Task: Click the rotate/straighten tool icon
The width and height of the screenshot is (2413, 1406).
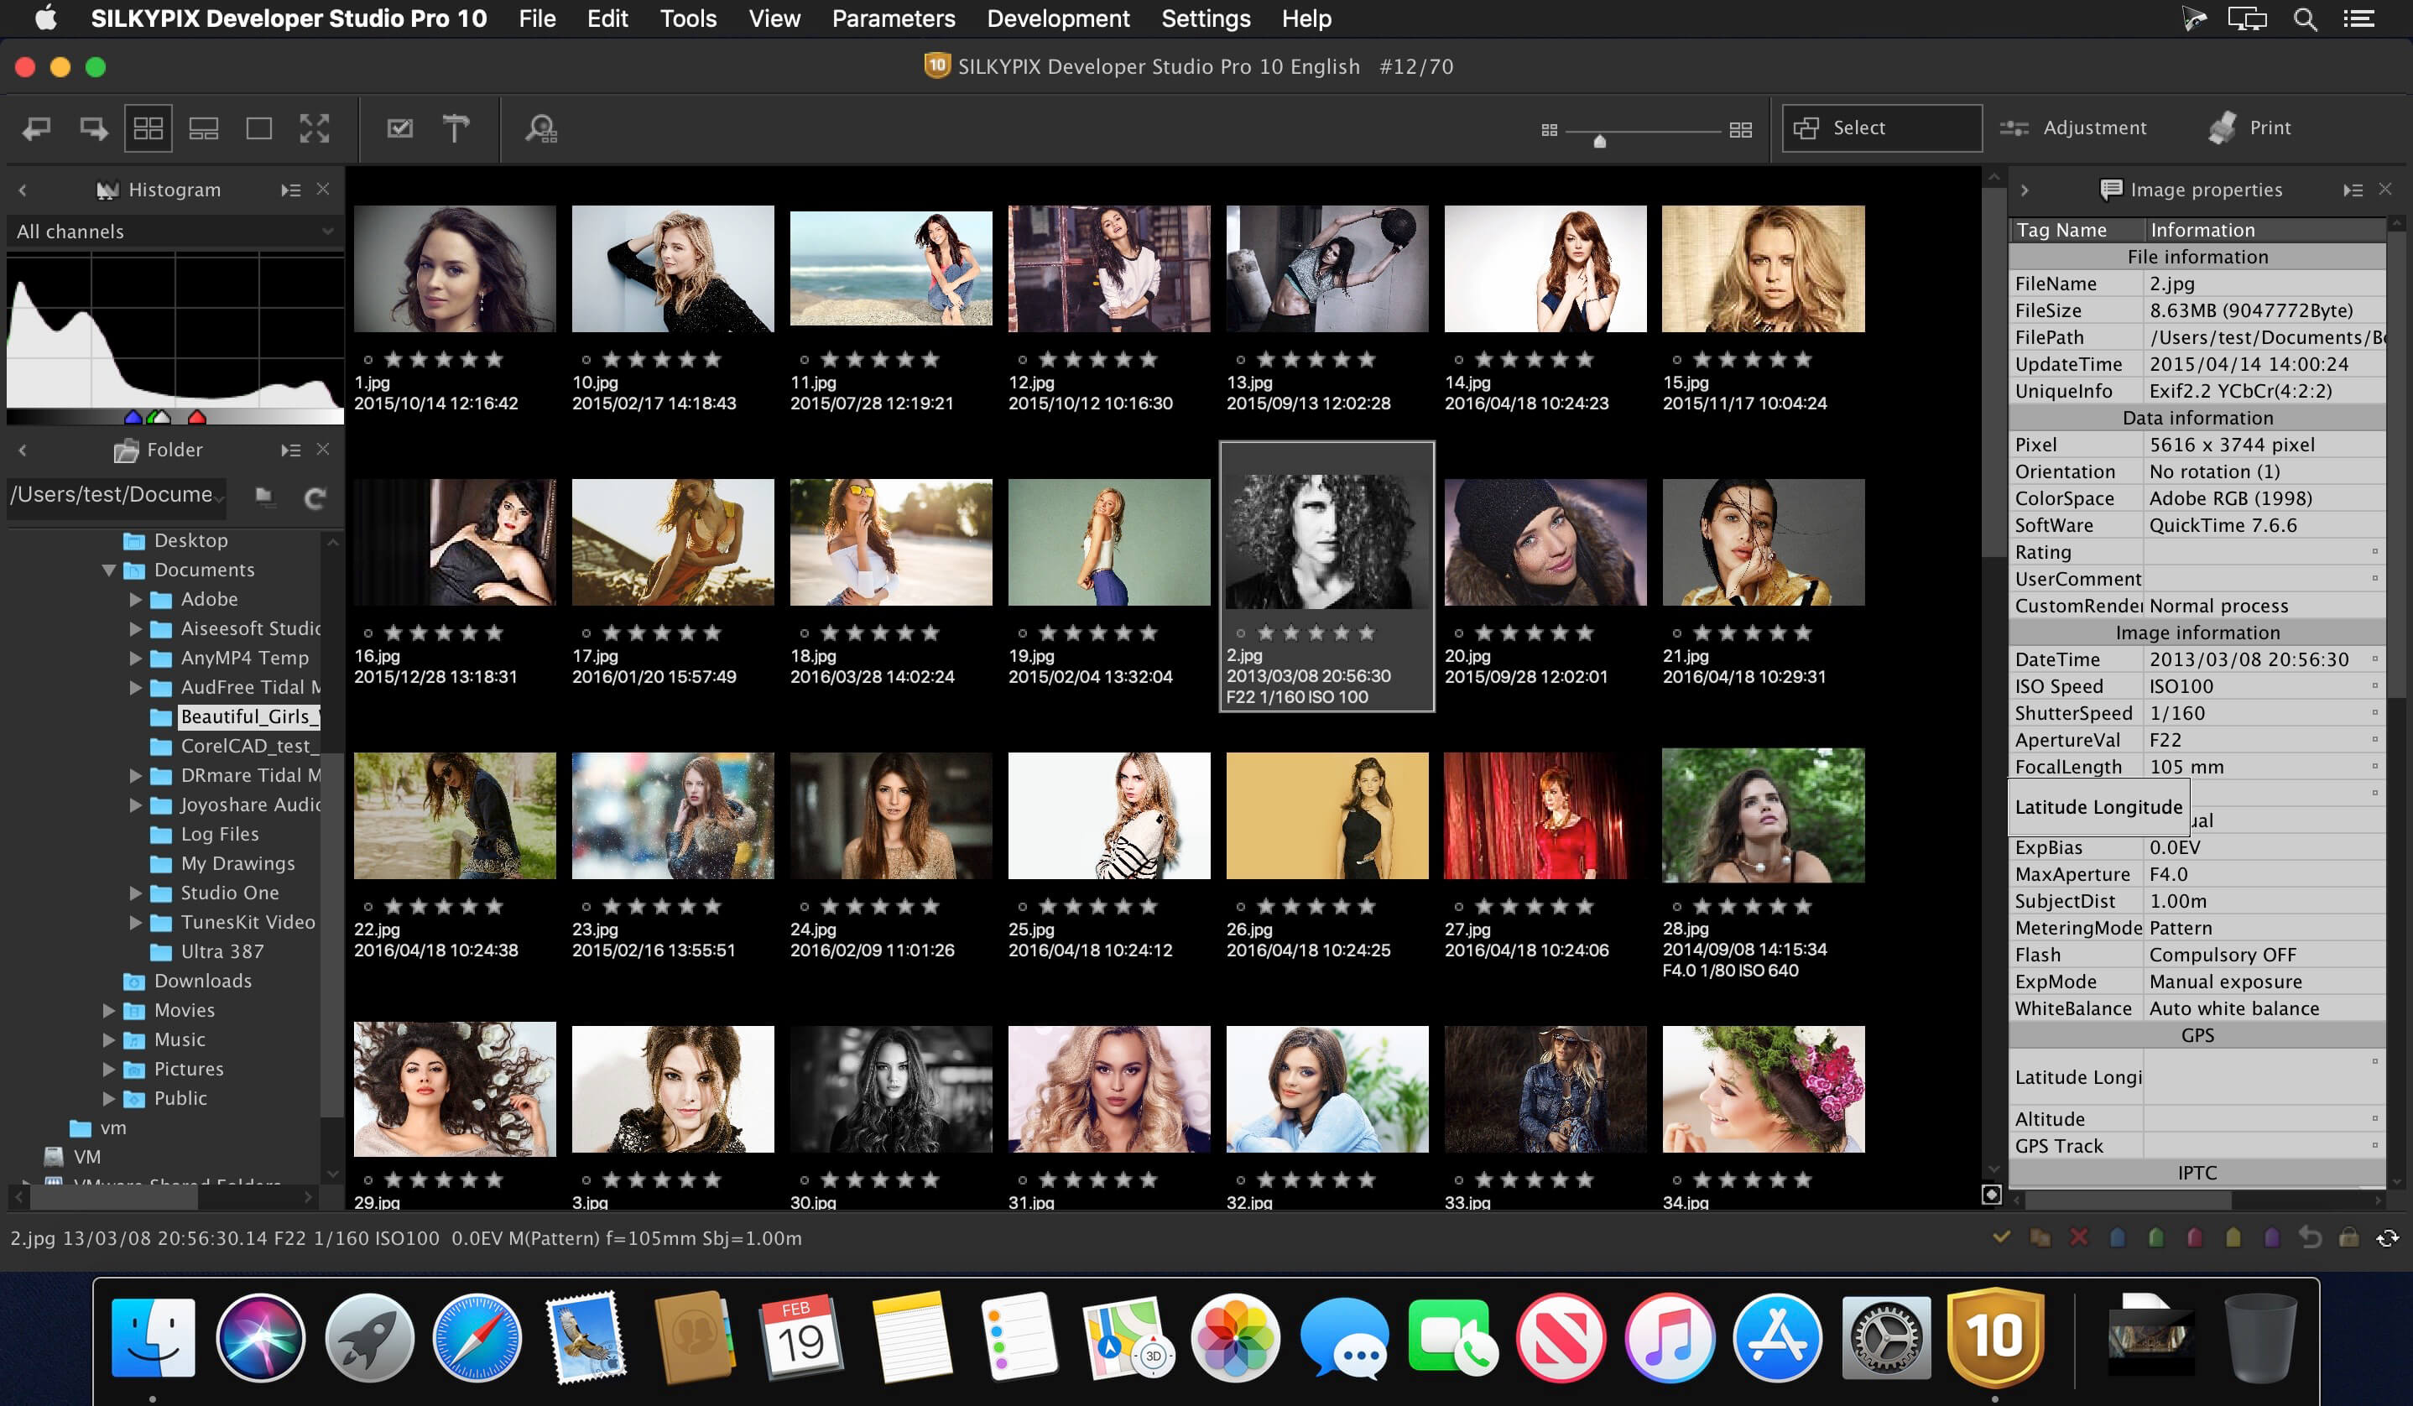Action: pos(453,128)
